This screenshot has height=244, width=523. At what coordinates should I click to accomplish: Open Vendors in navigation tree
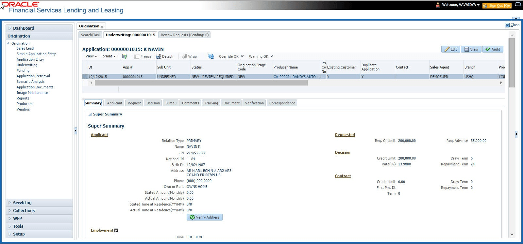(x=23, y=109)
